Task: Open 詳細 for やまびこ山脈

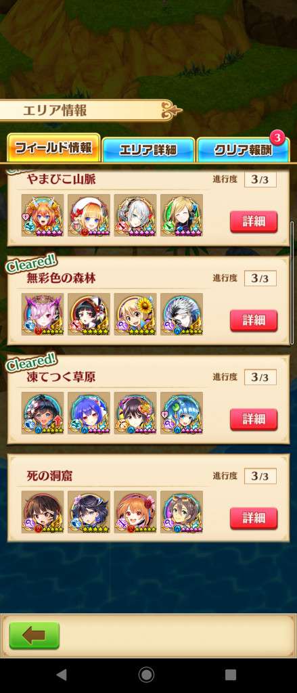Action: pyautogui.click(x=254, y=222)
